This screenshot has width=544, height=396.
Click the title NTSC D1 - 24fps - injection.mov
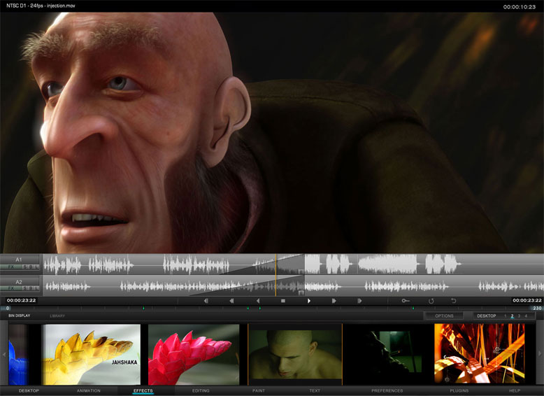(41, 6)
